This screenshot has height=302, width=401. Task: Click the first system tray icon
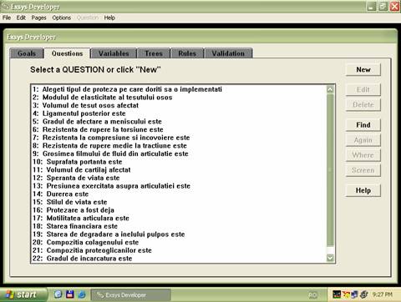click(337, 294)
